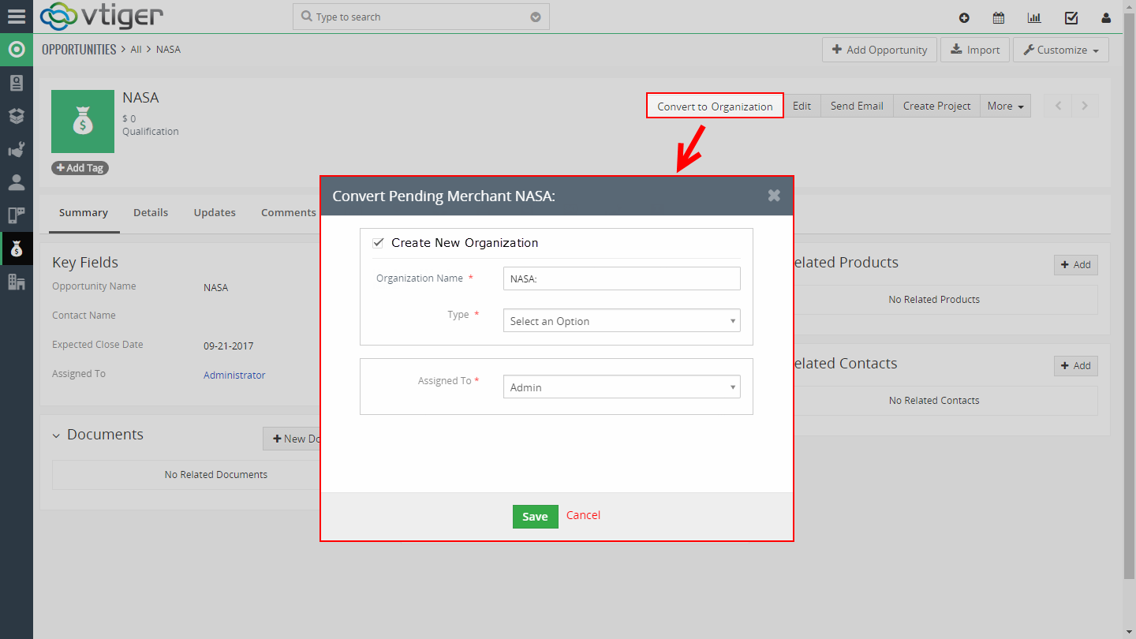Click the Organization Name input field

622,278
